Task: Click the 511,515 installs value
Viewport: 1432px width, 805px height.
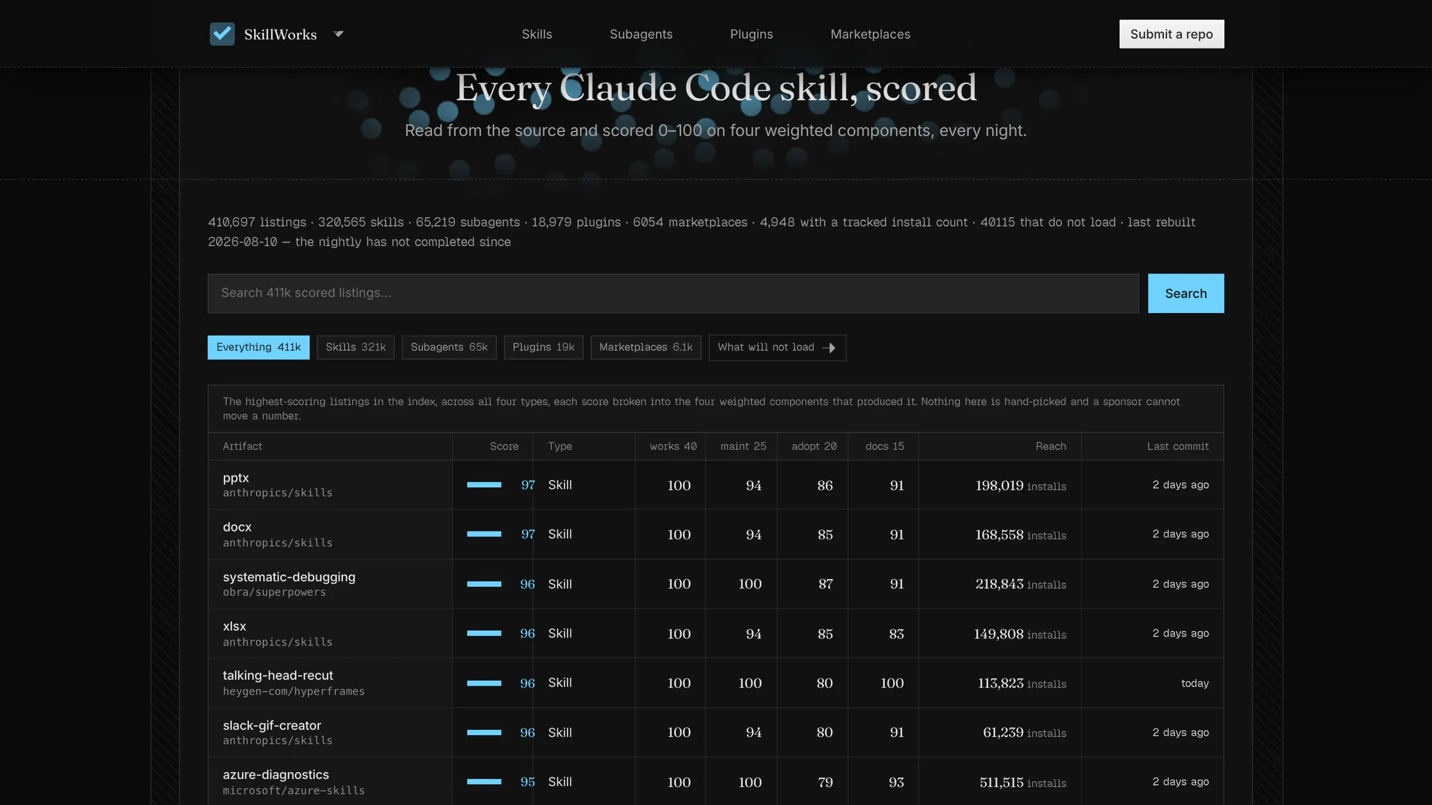Action: coord(1023,782)
